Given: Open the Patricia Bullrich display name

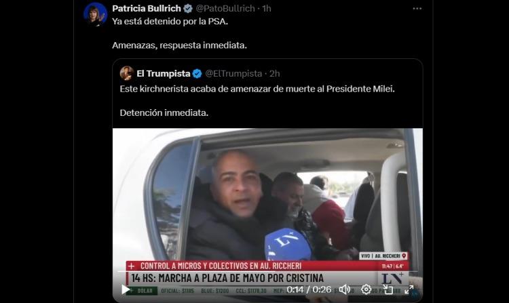Looking at the screenshot, I should click(147, 9).
